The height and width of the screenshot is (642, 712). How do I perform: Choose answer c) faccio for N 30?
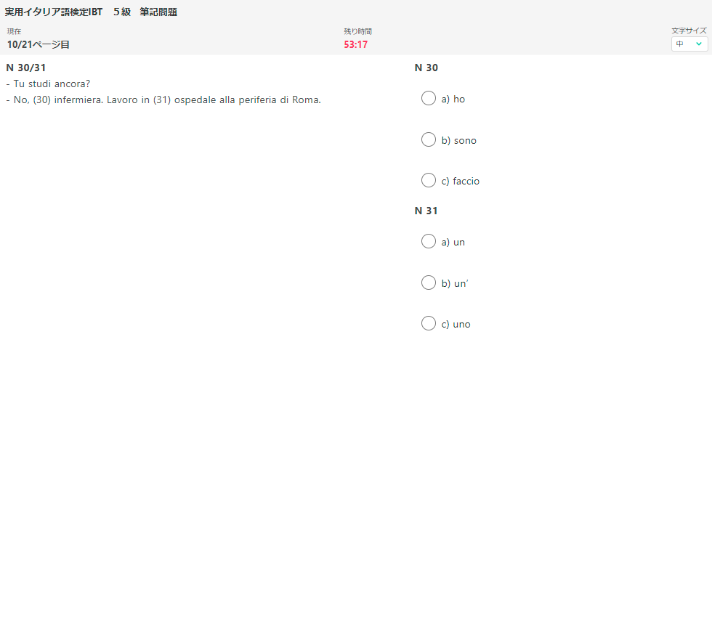click(428, 180)
